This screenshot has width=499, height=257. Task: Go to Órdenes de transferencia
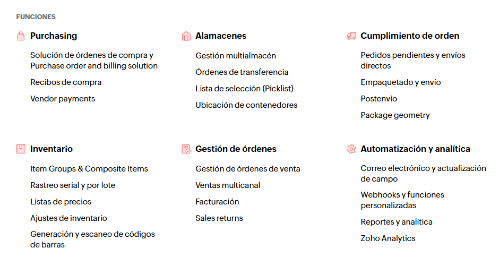click(242, 72)
